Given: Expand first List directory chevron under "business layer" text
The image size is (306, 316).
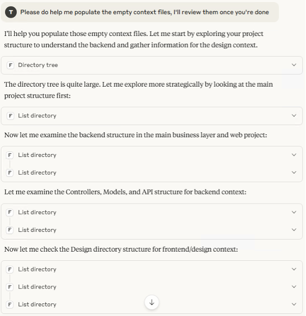Looking at the screenshot, I should point(294,155).
